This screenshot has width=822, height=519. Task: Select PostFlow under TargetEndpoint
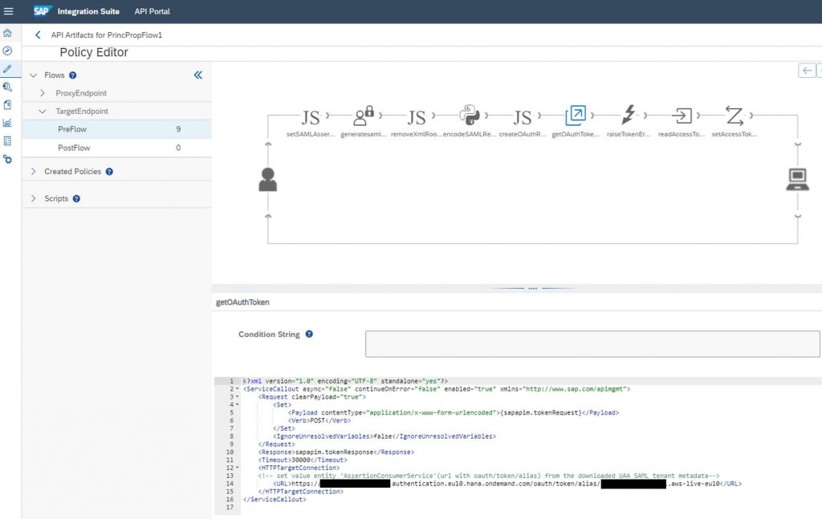(x=117, y=148)
